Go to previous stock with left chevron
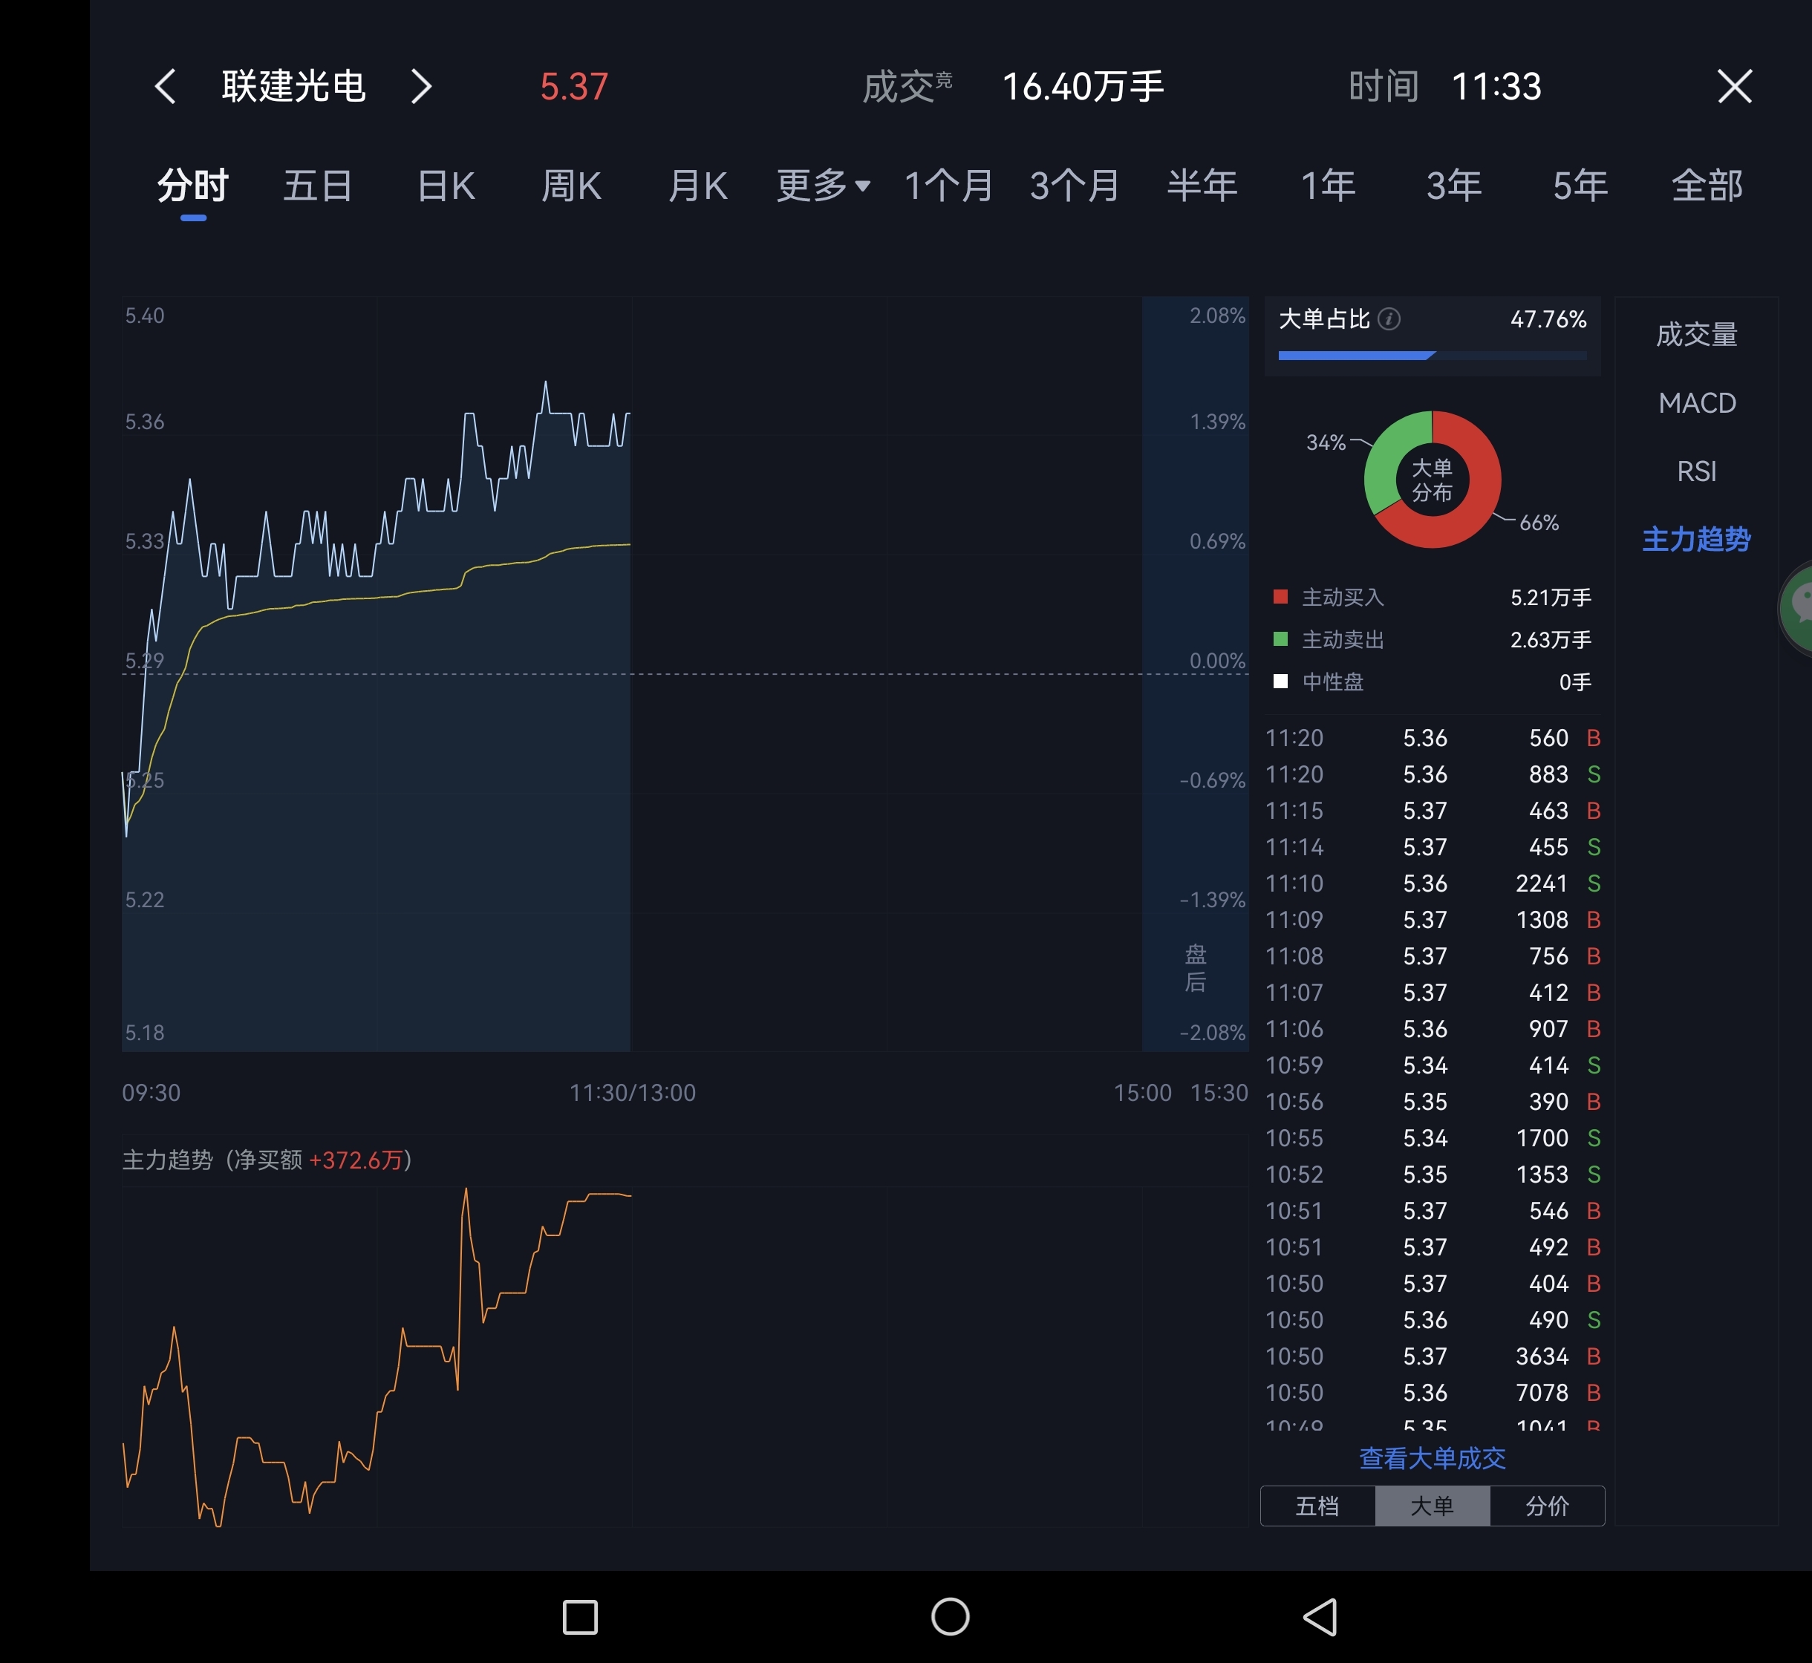Screen dimensions: 1812x1663 166,88
